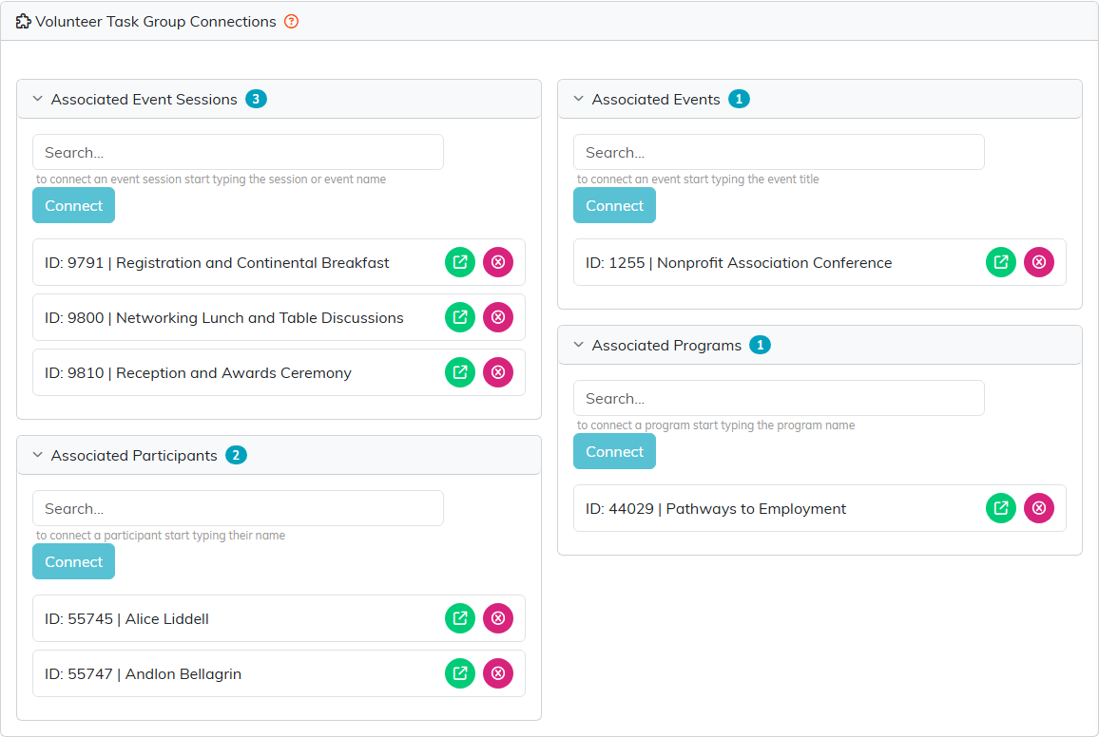Click the Volunteer Task Group Connections title
This screenshot has width=1099, height=737.
[156, 22]
